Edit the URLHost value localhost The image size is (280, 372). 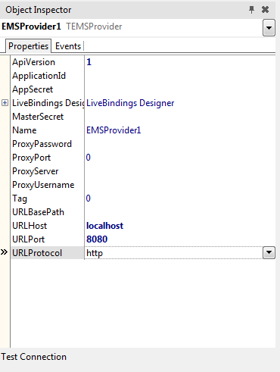pyautogui.click(x=104, y=226)
